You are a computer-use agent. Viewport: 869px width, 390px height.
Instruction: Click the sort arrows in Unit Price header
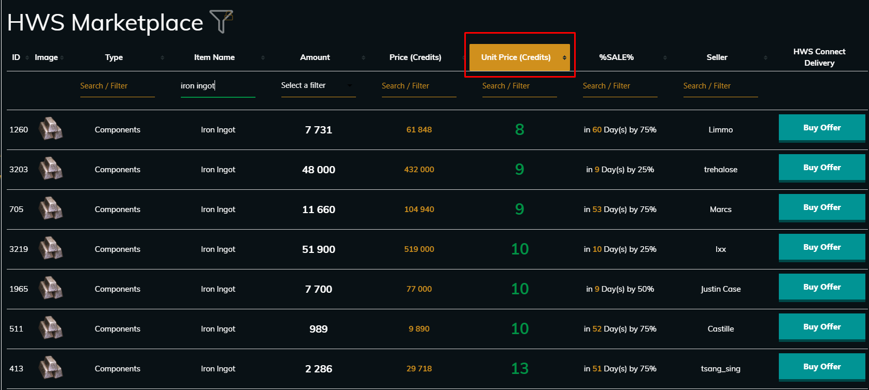tap(564, 57)
